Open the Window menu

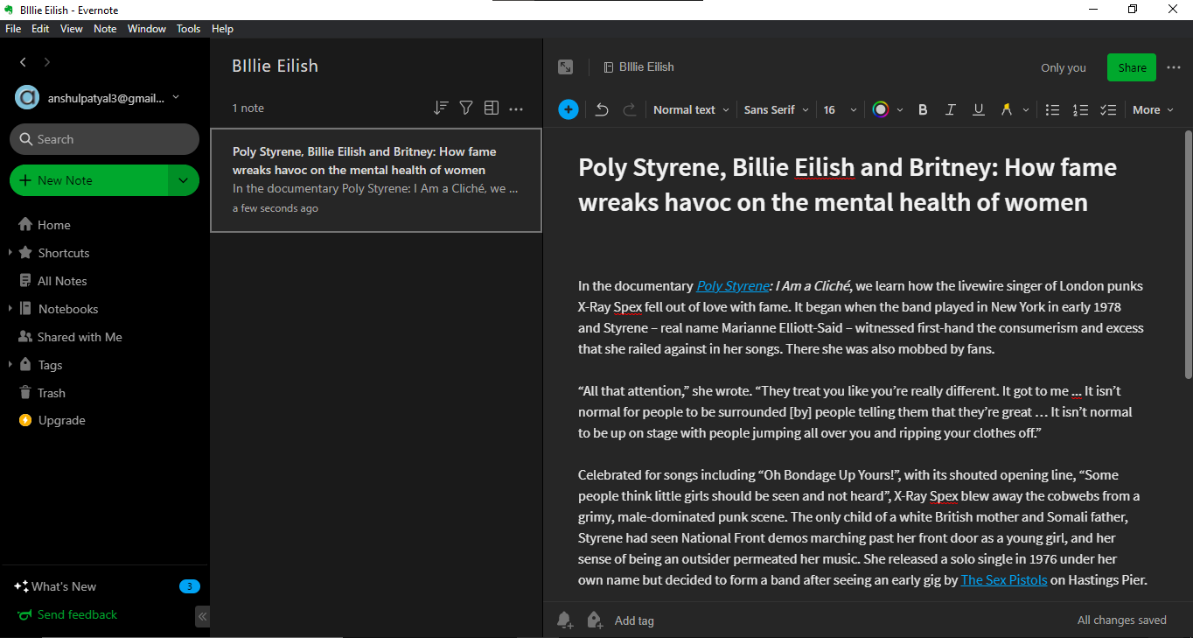click(147, 29)
